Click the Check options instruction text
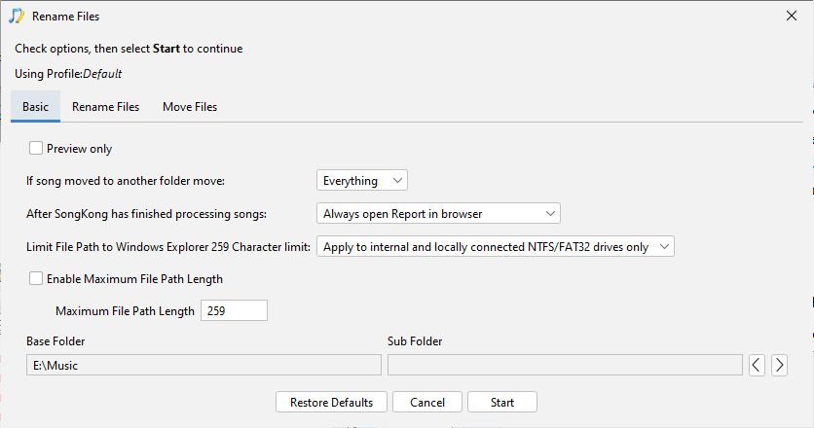This screenshot has height=428, width=814. pos(129,49)
